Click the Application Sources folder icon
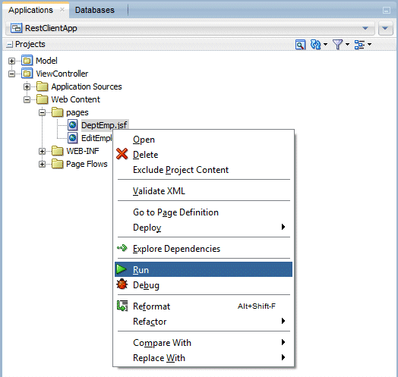The width and height of the screenshot is (398, 377). point(42,86)
